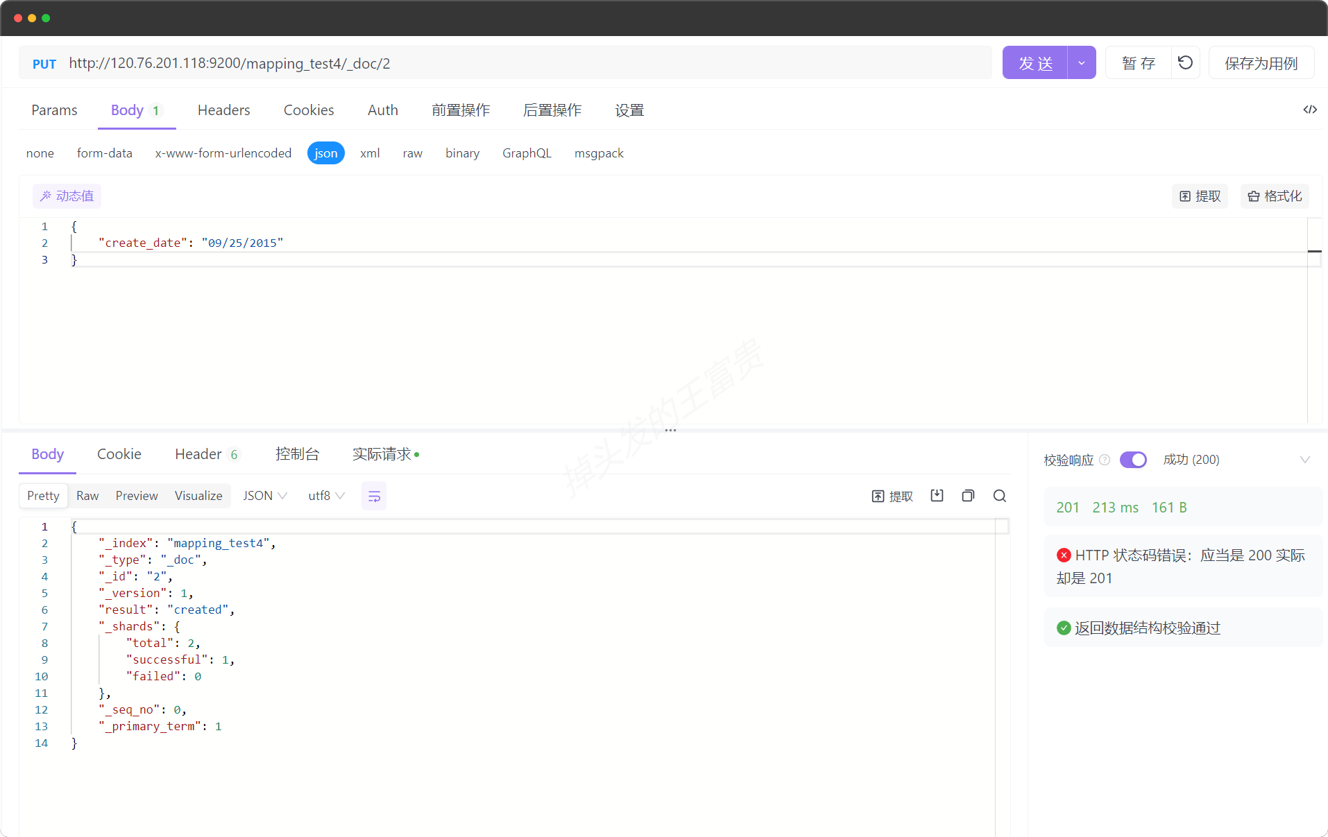This screenshot has height=837, width=1328.
Task: Select the none body type
Action: click(40, 153)
